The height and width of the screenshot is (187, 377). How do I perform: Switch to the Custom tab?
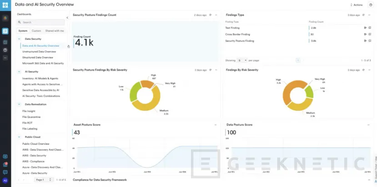click(36, 31)
